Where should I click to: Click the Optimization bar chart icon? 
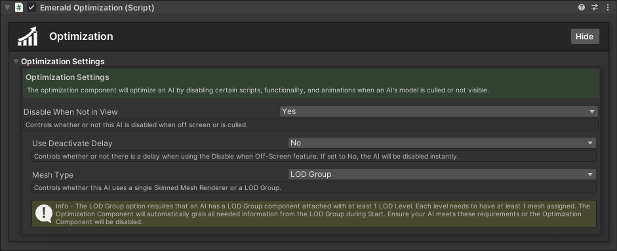pos(28,36)
